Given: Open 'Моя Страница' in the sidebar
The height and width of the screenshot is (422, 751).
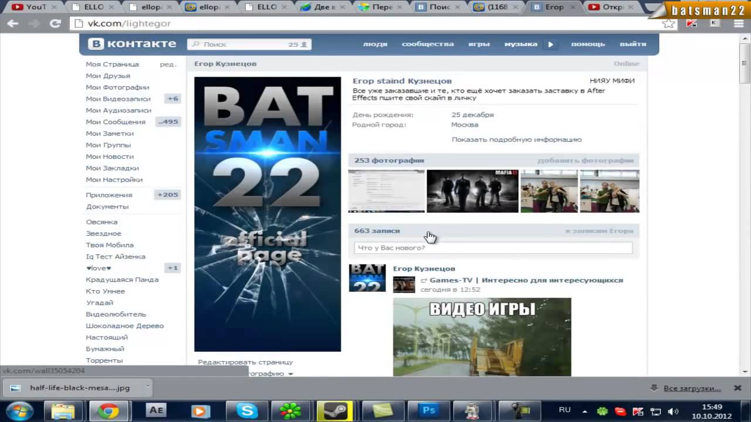Looking at the screenshot, I should (x=112, y=64).
